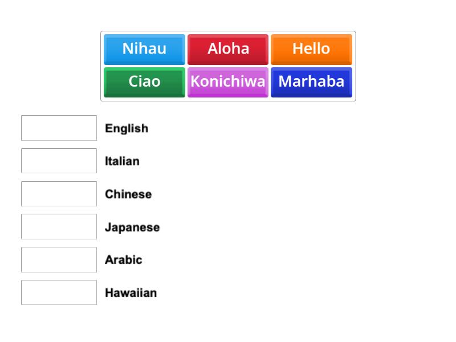Image resolution: width=456 pixels, height=342 pixels.
Task: Select the dark blue Marhaba tile
Action: point(311,82)
